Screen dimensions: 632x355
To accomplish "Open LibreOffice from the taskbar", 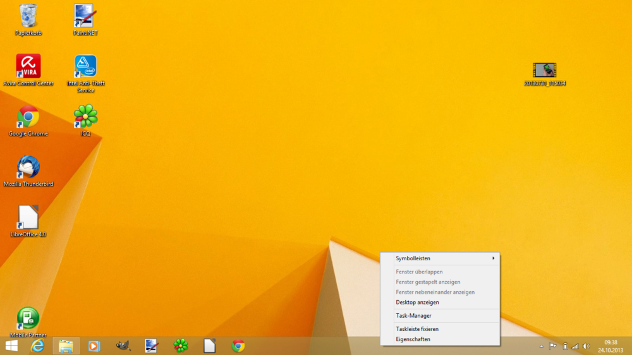I will click(x=209, y=346).
